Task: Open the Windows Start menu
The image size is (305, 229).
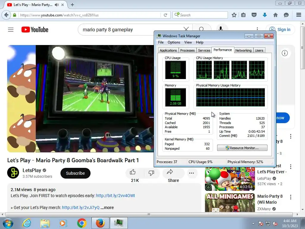Action: (x=8, y=223)
